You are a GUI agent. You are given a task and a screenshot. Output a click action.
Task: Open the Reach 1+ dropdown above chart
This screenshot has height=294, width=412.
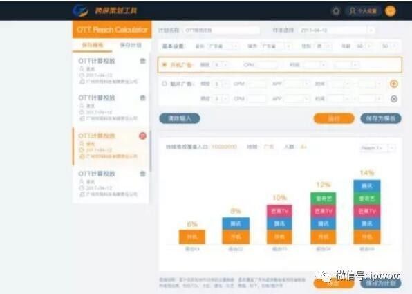coord(377,148)
